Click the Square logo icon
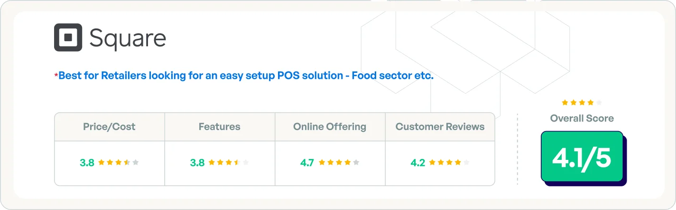Viewport: 676px width, 210px height. tap(68, 37)
